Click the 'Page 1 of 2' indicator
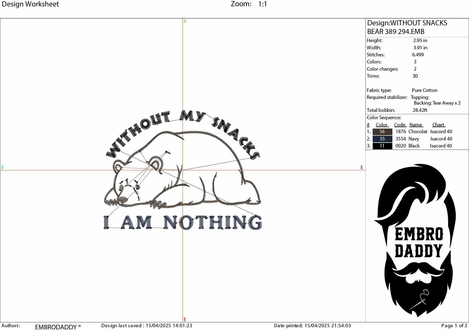469x331 pixels. pyautogui.click(x=454, y=326)
